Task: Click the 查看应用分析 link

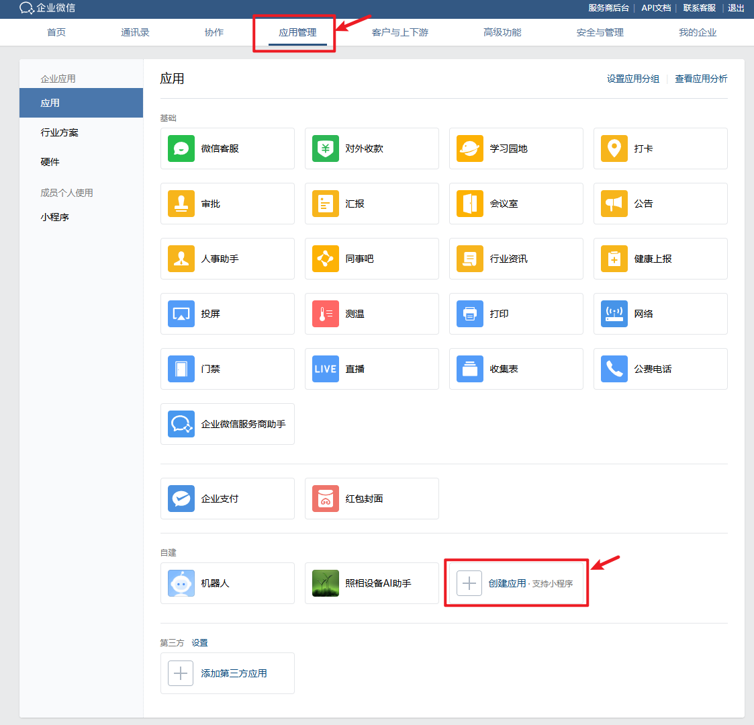Action: click(x=701, y=79)
